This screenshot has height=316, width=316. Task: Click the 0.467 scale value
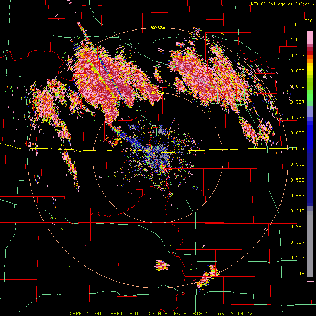pyautogui.click(x=297, y=196)
